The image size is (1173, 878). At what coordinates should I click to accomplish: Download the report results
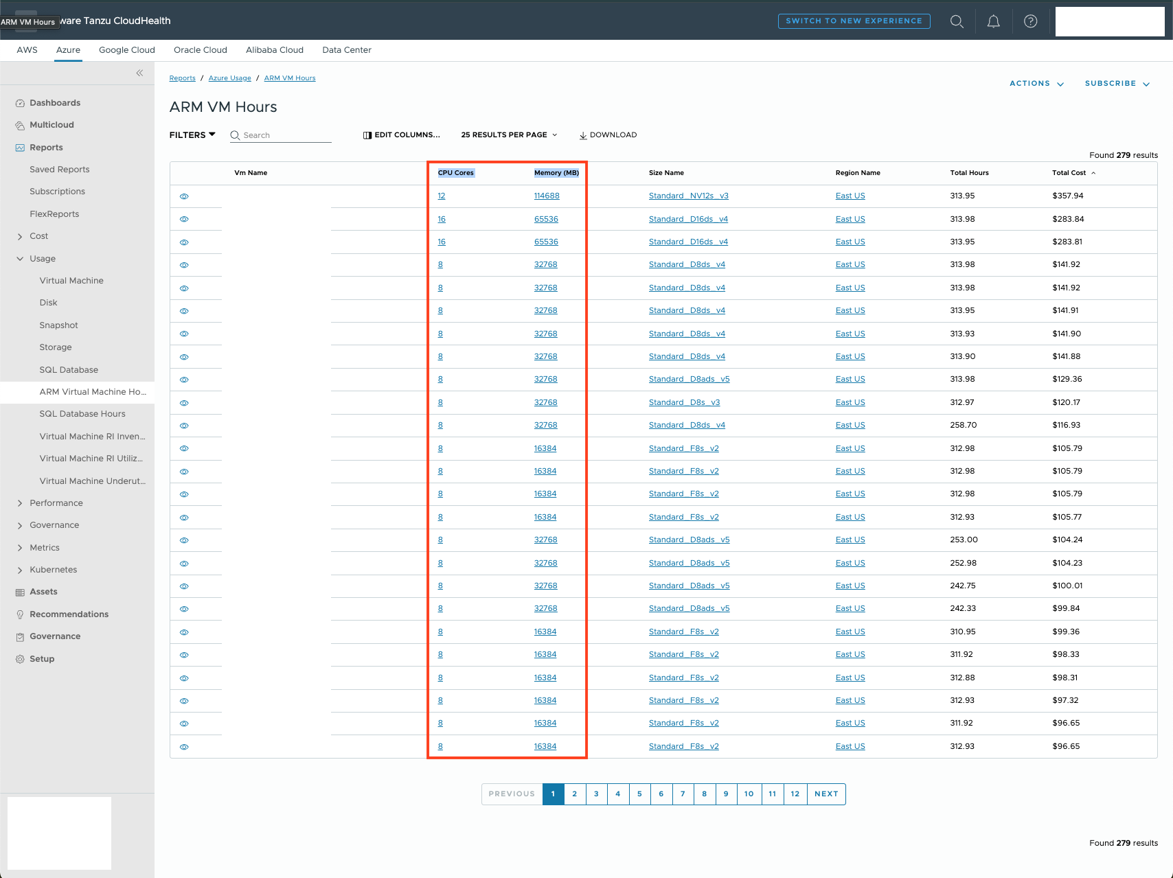pos(608,135)
